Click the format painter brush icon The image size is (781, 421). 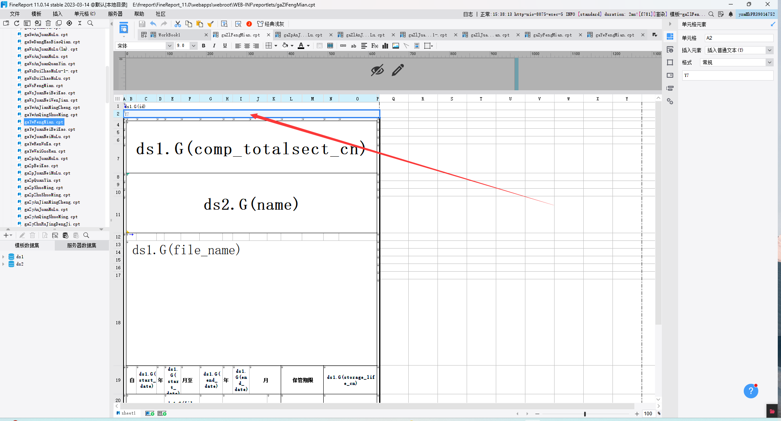point(210,24)
